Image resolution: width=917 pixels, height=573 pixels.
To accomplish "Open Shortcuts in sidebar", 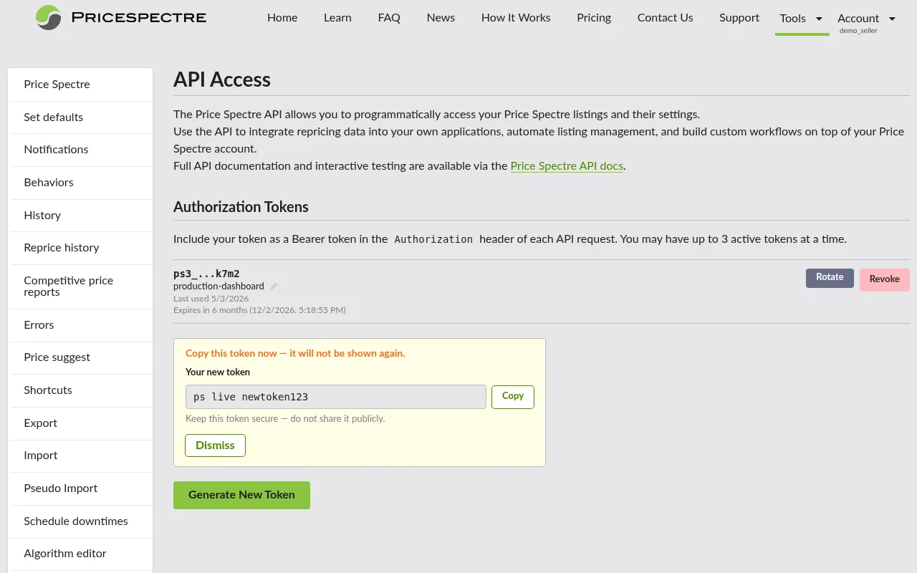I will 82,390.
